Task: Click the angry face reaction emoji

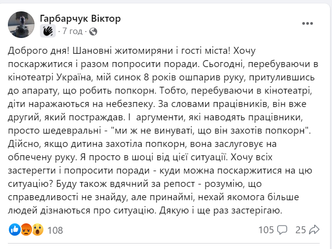Action: coord(26,229)
